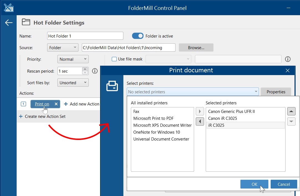
Task: Click the back arrow in the sidebar
Action: tap(9, 23)
